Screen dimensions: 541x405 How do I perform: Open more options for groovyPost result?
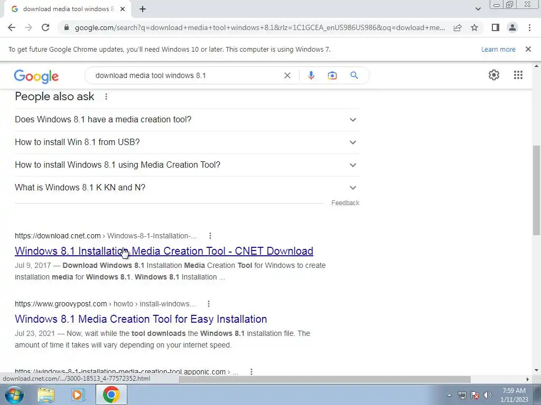click(x=208, y=304)
